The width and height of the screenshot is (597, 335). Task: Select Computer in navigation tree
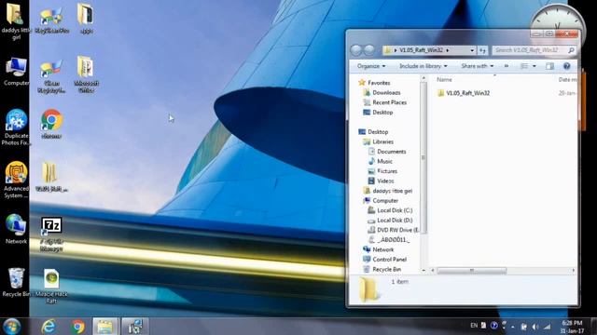coord(381,201)
